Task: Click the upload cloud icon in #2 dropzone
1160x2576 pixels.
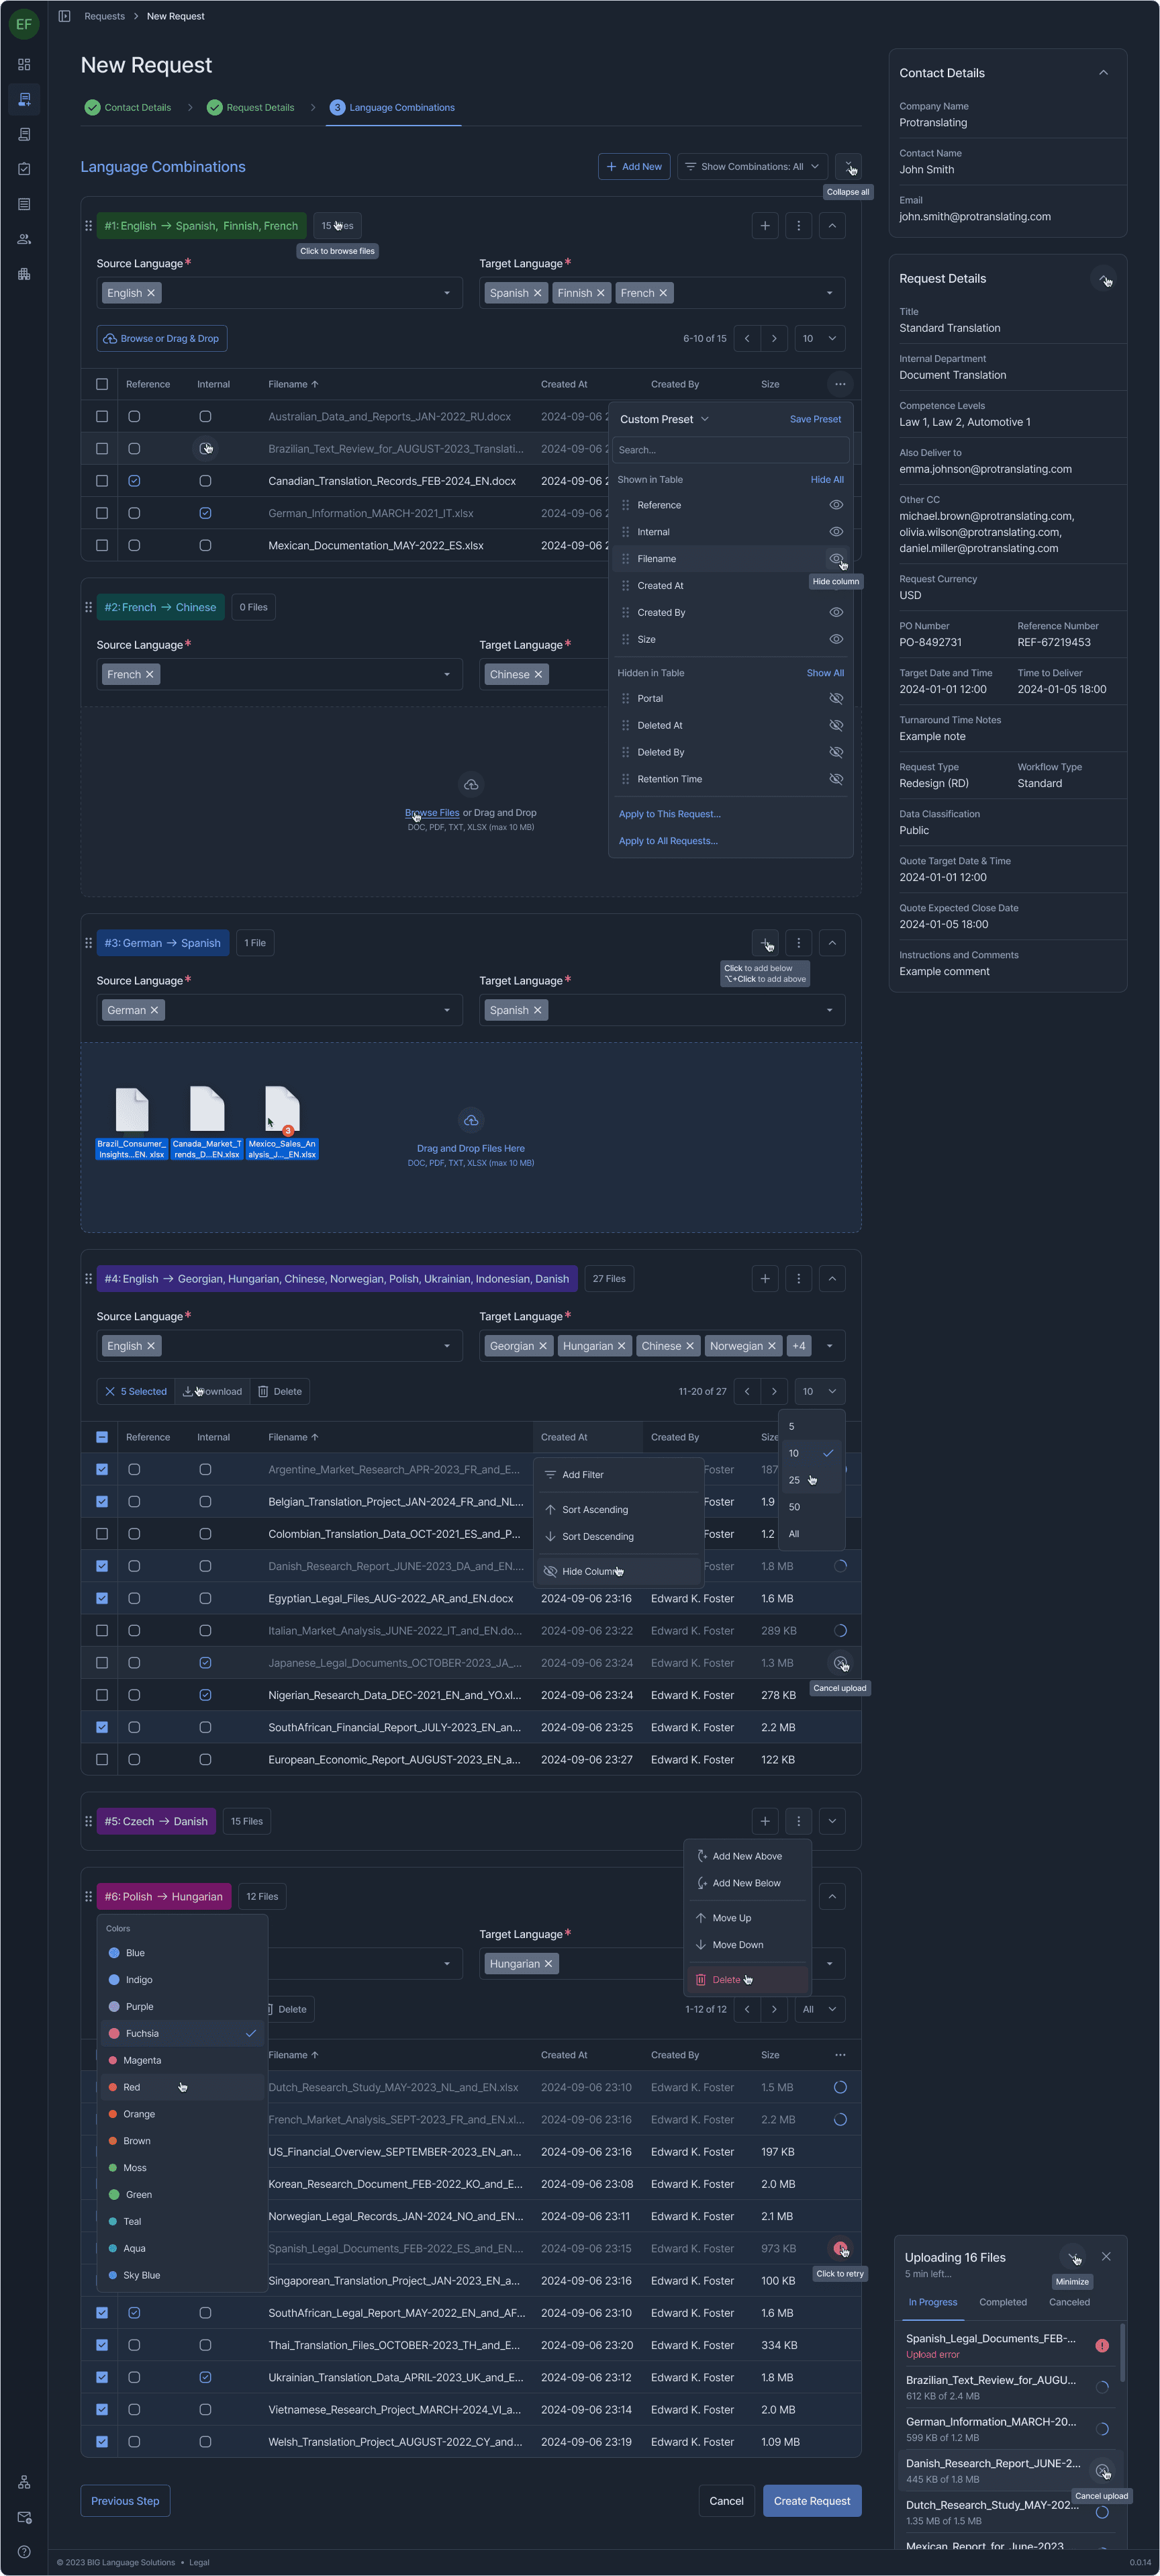Action: [471, 785]
